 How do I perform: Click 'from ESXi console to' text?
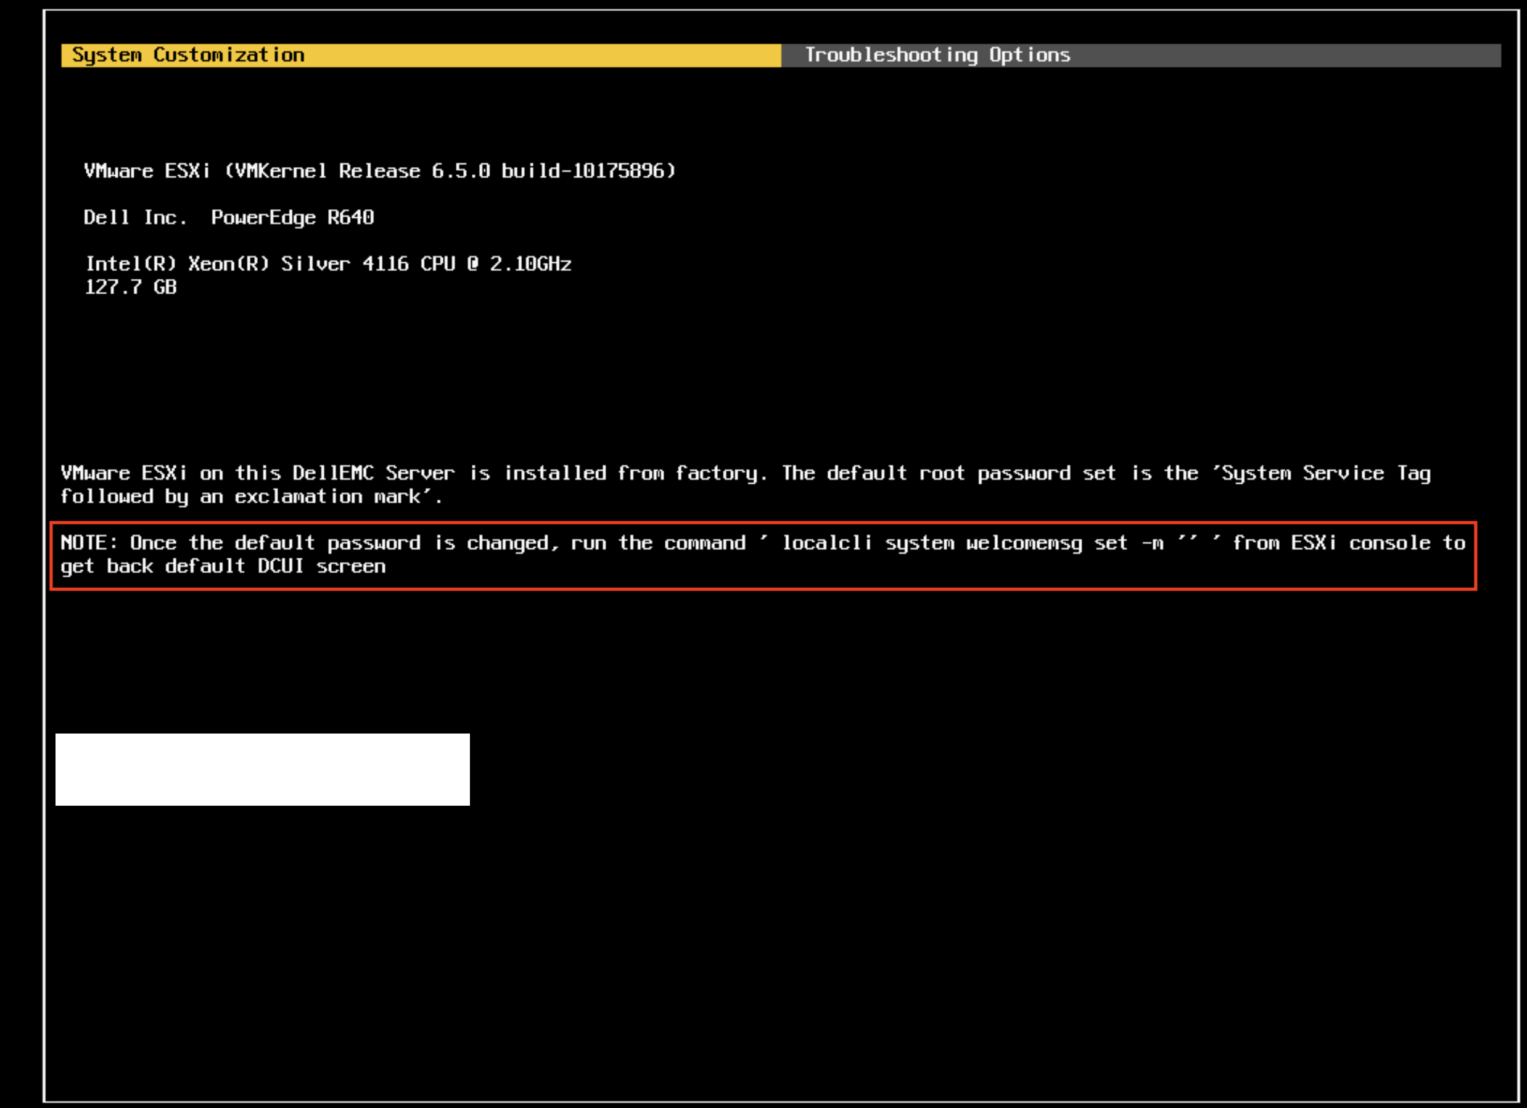point(1349,543)
